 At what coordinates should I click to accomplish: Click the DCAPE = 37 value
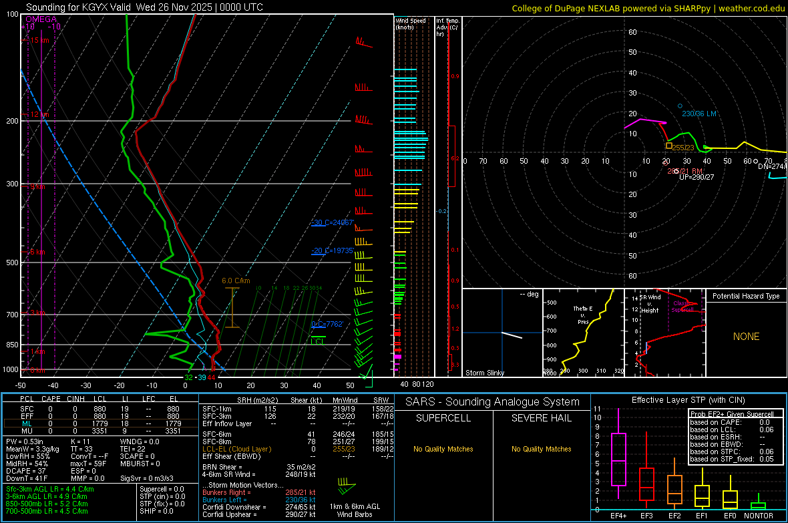25,471
